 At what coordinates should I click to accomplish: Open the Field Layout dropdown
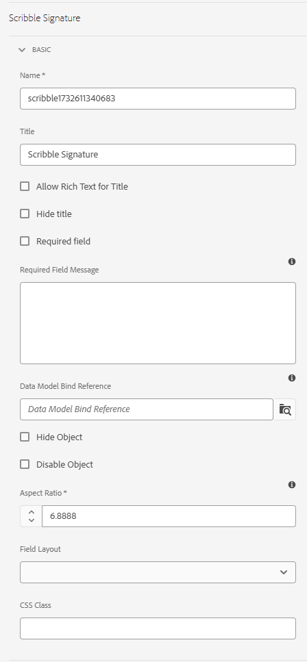pos(158,572)
